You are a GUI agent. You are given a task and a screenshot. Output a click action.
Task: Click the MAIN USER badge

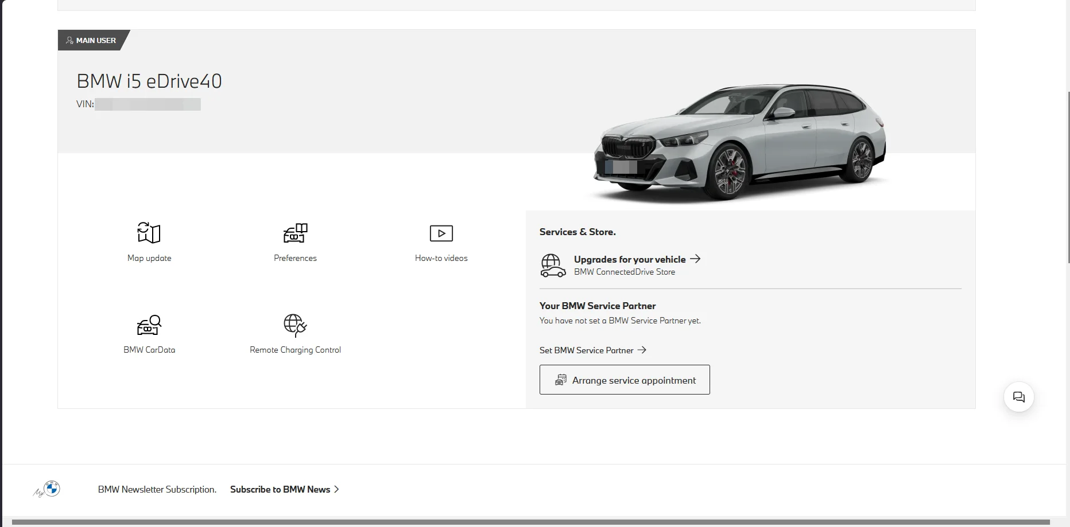[94, 40]
